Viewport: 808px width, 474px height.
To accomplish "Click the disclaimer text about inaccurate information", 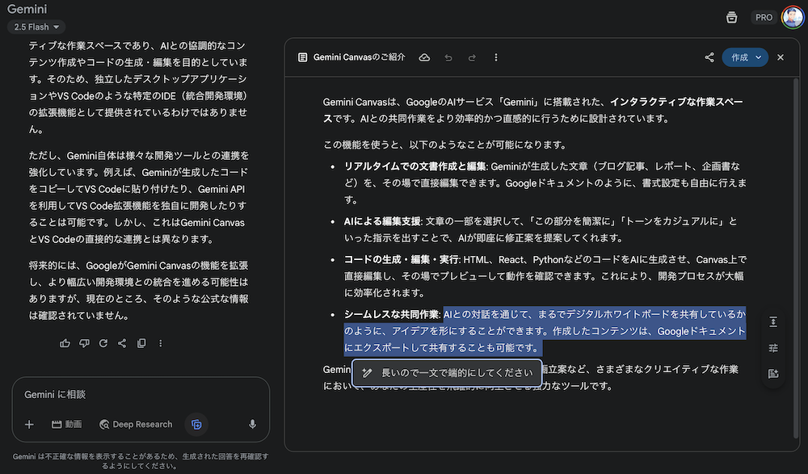I will point(141,461).
